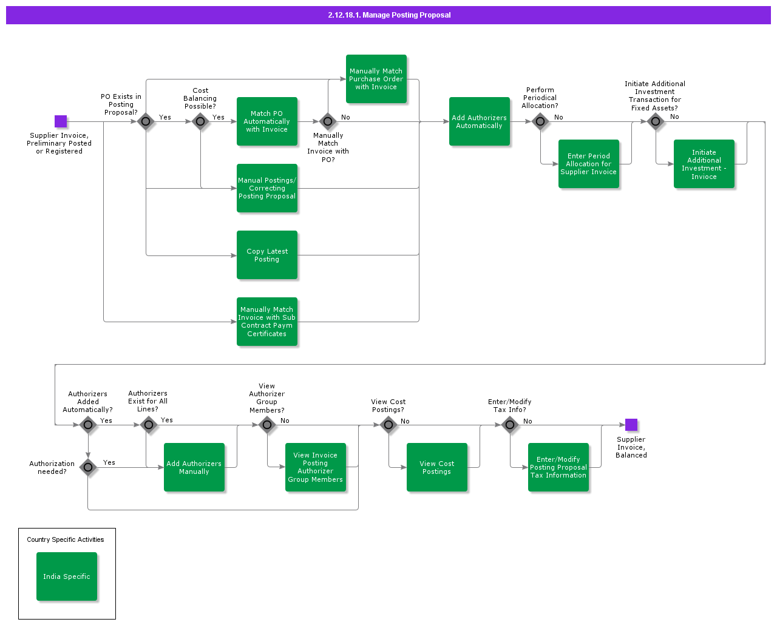This screenshot has width=777, height=625.
Task: Open Match PO Automatically with Invoice activity
Action: point(267,121)
